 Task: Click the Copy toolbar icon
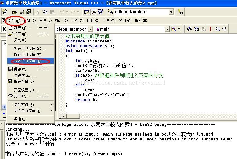pos(45,12)
